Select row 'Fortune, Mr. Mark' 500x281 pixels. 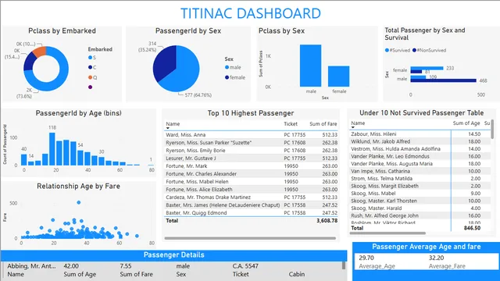click(x=252, y=166)
